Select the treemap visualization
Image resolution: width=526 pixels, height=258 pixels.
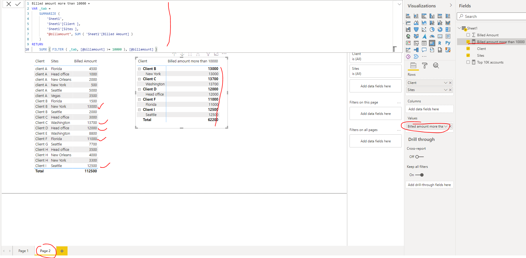click(448, 29)
